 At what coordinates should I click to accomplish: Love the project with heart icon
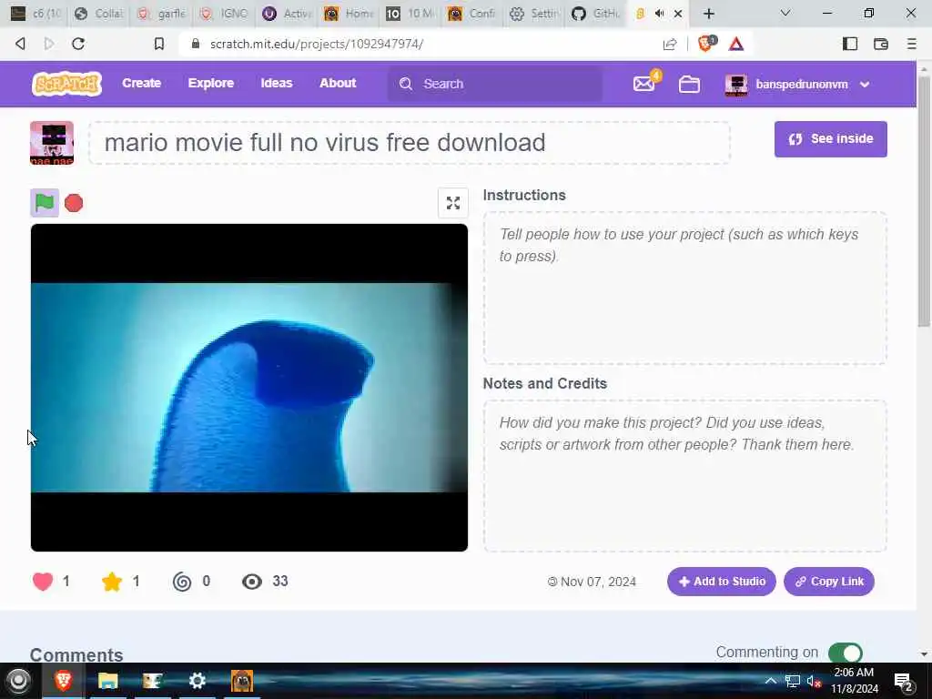43,582
